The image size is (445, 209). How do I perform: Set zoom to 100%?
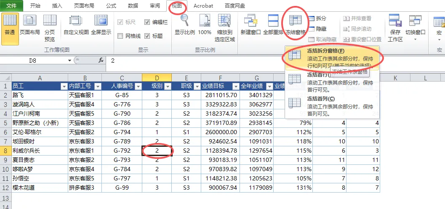pyautogui.click(x=205, y=26)
